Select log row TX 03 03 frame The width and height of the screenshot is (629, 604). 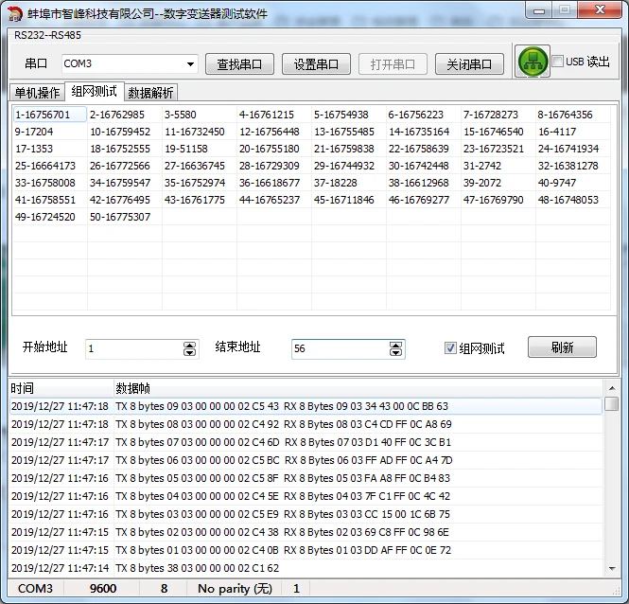point(306,514)
